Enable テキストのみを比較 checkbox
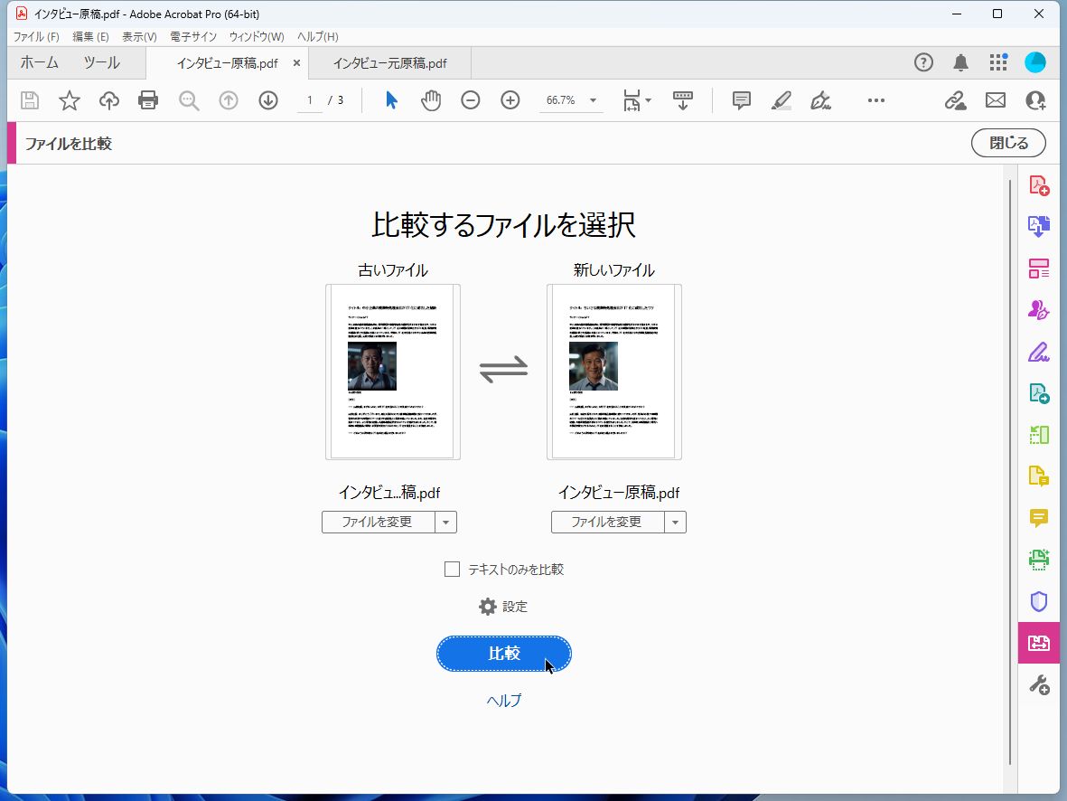The height and width of the screenshot is (801, 1067). tap(452, 569)
